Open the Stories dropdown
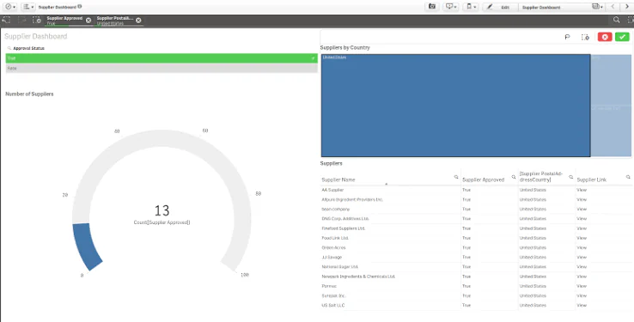Image resolution: width=634 pixels, height=322 pixels. click(451, 7)
